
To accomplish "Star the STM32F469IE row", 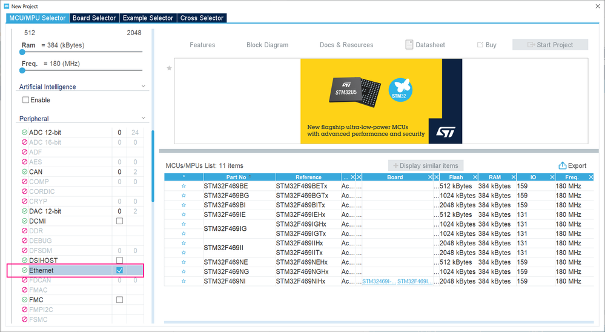I will (x=183, y=214).
